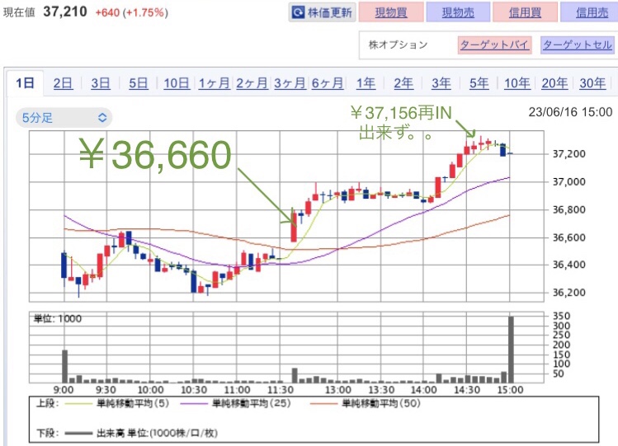The width and height of the screenshot is (618, 446).
Task: Click the 株オプション label
Action: [398, 45]
